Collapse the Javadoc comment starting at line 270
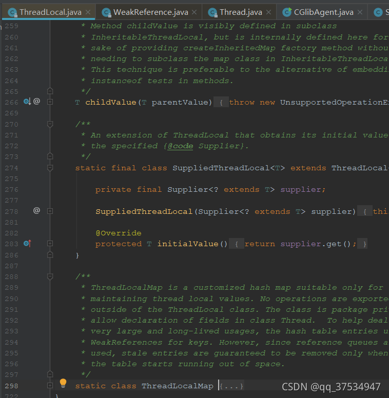Image resolution: width=389 pixels, height=398 pixels. (50, 124)
